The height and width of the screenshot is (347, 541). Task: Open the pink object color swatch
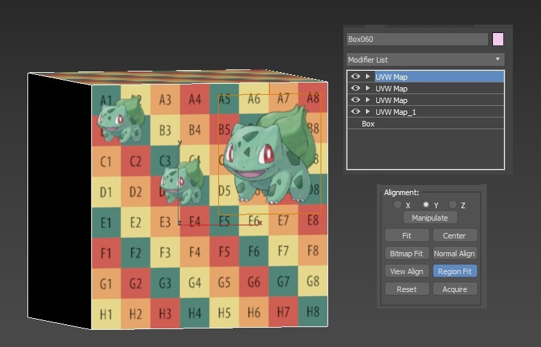point(498,39)
